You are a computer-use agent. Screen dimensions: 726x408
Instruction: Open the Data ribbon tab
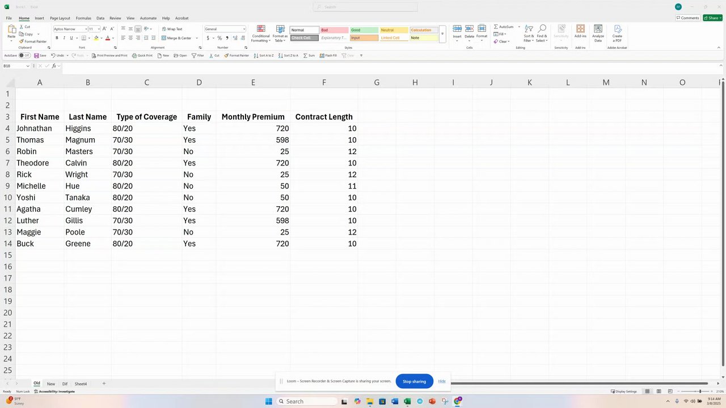[x=100, y=18]
